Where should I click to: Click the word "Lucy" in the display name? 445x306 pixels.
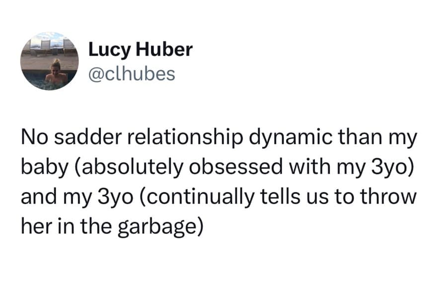(105, 49)
